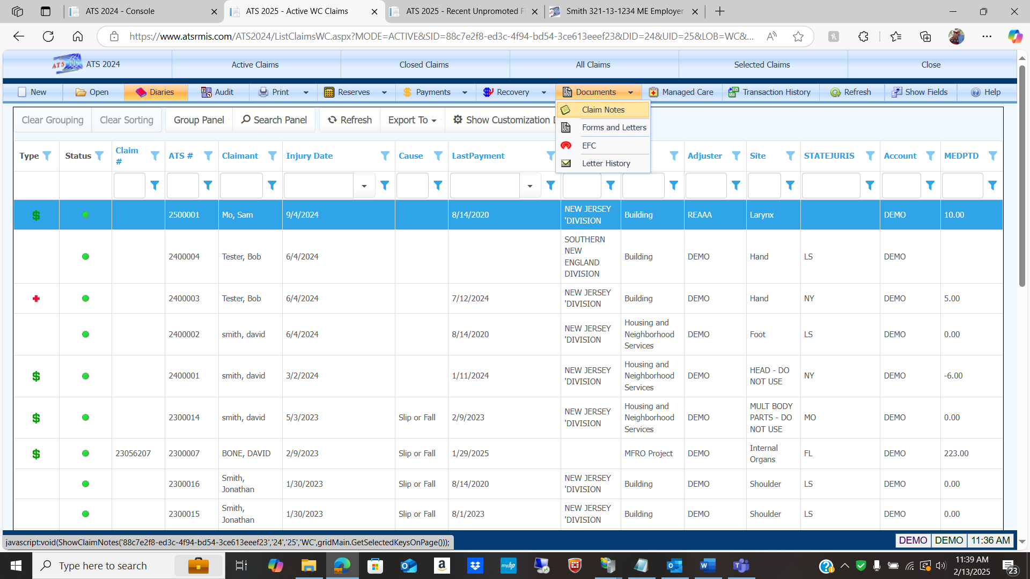The image size is (1030, 579).
Task: Click green dollar icon in Mo, Sam row
Action: 36,215
